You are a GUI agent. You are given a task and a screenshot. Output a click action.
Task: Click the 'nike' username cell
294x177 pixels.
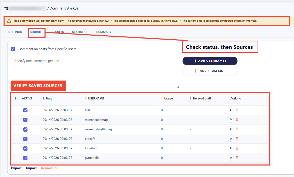[88, 110]
